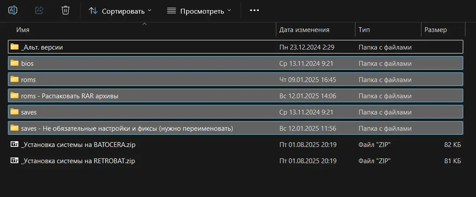Expand the Просмотреть dropdown
The height and width of the screenshot is (197, 476).
(x=199, y=11)
